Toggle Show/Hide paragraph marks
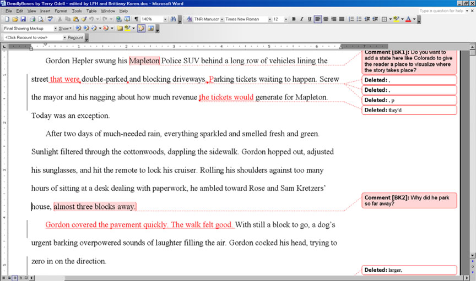 [x=137, y=19]
